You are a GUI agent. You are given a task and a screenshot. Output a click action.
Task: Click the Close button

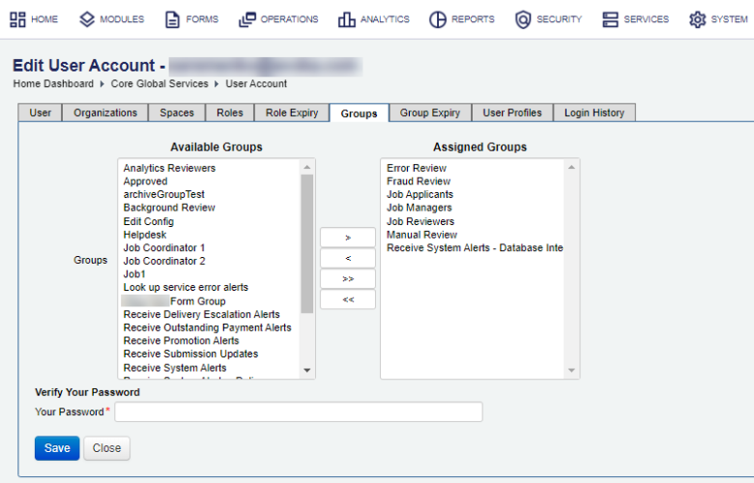point(106,448)
